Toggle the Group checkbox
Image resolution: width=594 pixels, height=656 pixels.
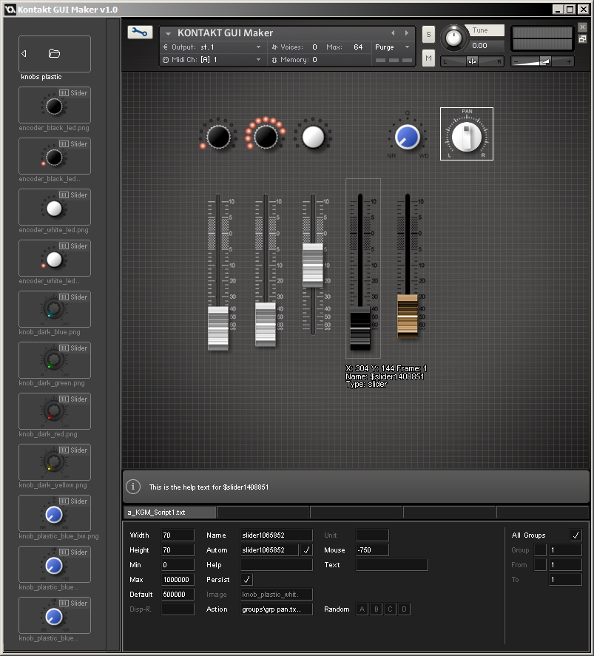coord(541,550)
